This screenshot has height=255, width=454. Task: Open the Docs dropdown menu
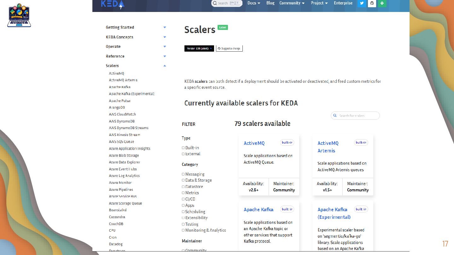[x=254, y=3]
